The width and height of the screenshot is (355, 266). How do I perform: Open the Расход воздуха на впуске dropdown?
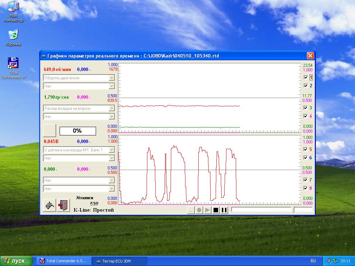(112, 108)
